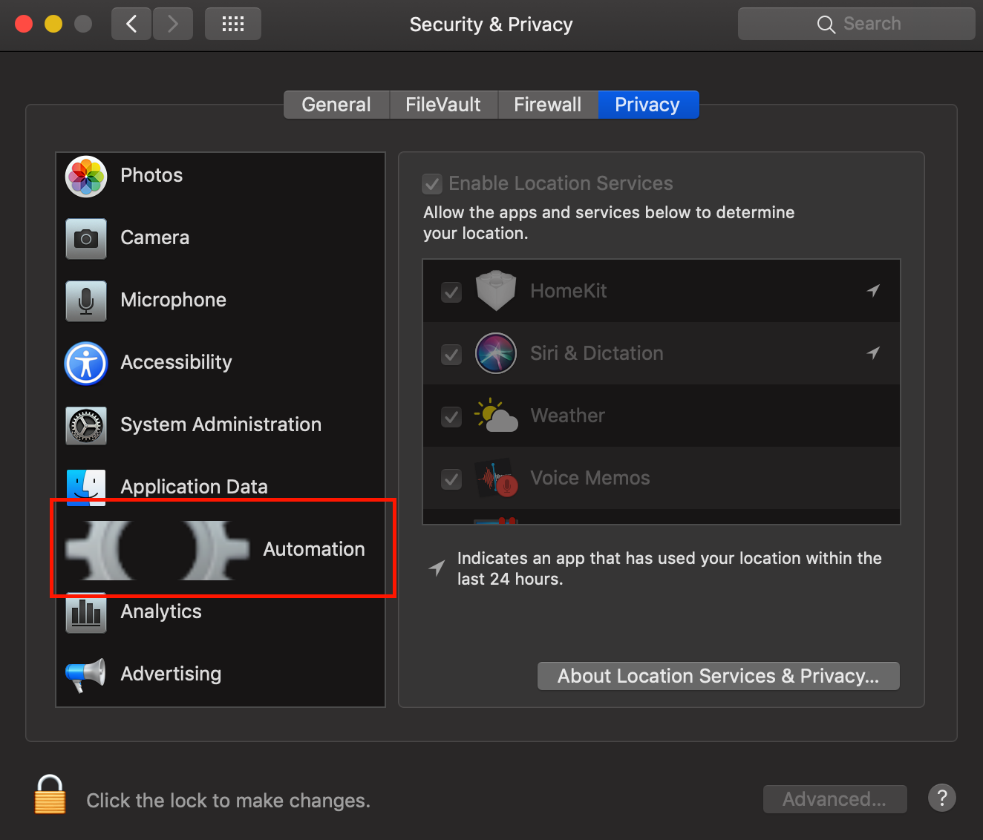Viewport: 983px width, 840px height.
Task: Show all preferences with the grid button
Action: (x=233, y=24)
